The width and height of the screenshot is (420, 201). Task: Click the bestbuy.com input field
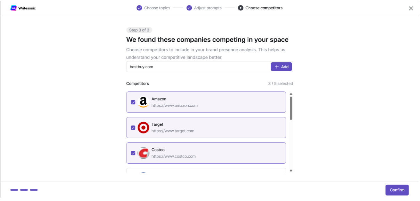point(198,67)
